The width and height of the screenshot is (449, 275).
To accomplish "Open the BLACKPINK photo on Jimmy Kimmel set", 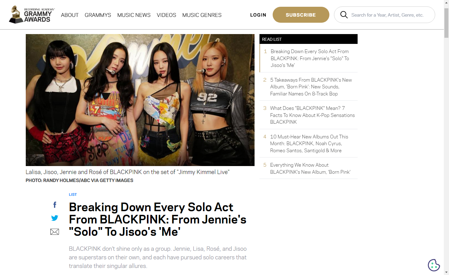I will pos(140,100).
